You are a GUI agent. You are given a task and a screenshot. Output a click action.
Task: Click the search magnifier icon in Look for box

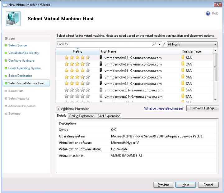pyautogui.click(x=154, y=44)
